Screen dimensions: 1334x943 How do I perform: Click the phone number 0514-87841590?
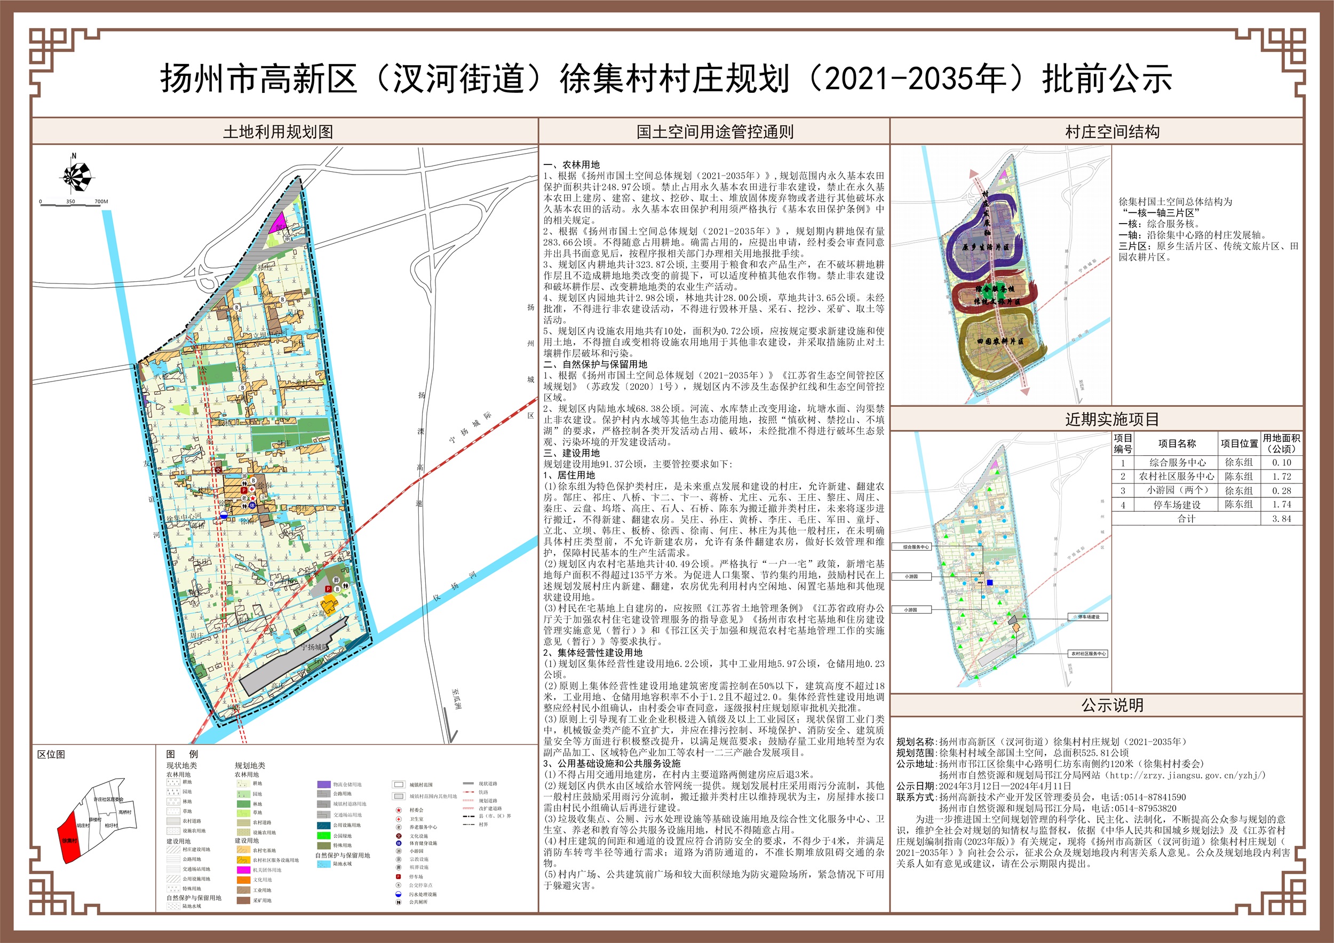coord(1148,797)
